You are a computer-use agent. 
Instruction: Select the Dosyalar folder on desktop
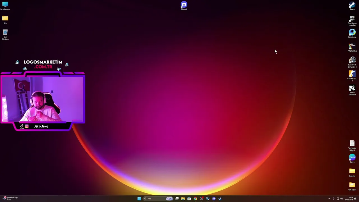(352, 173)
